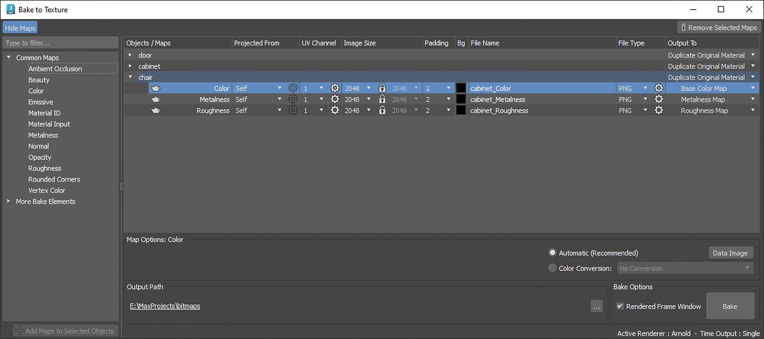Expand the cabinet object row
Viewport: 764px width, 339px height.
[x=130, y=66]
